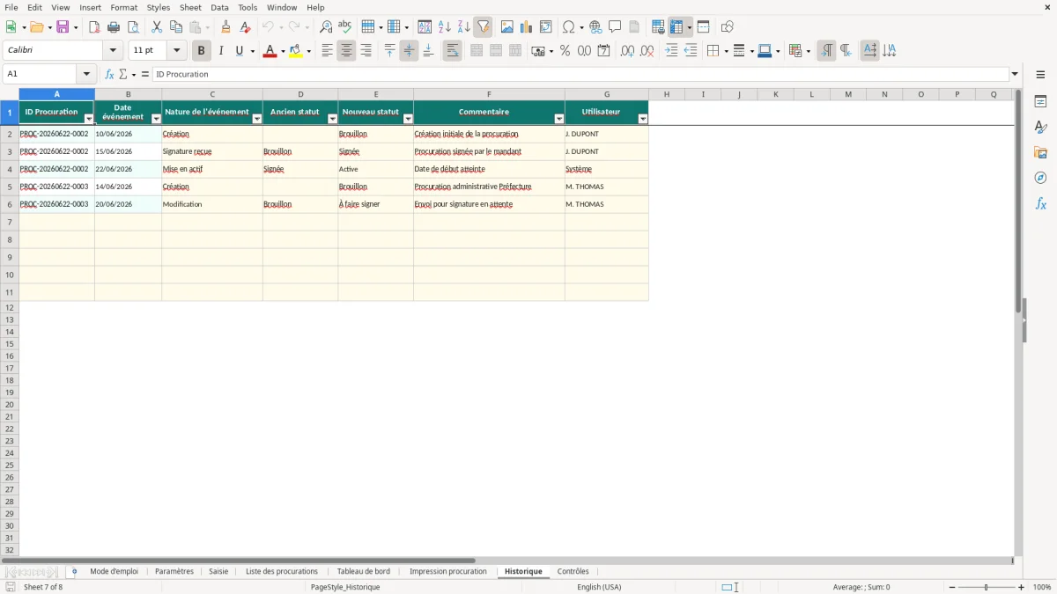This screenshot has width=1057, height=594.
Task: Export directly as PDF
Action: [94, 27]
